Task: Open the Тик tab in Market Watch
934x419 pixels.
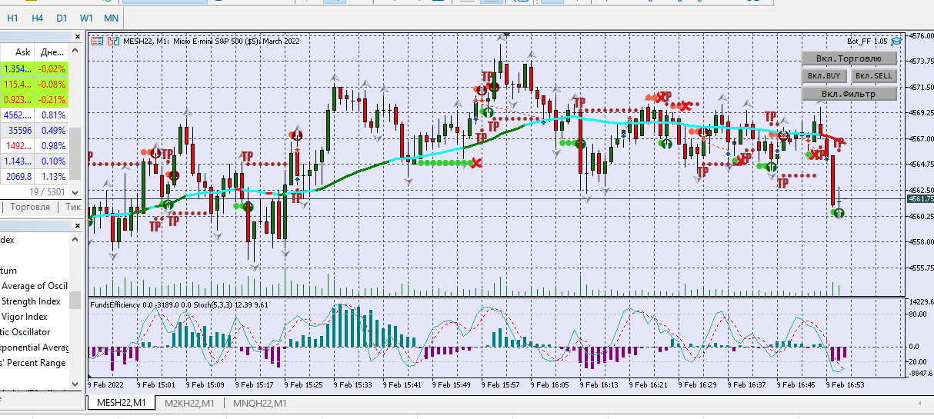Action: (73, 207)
